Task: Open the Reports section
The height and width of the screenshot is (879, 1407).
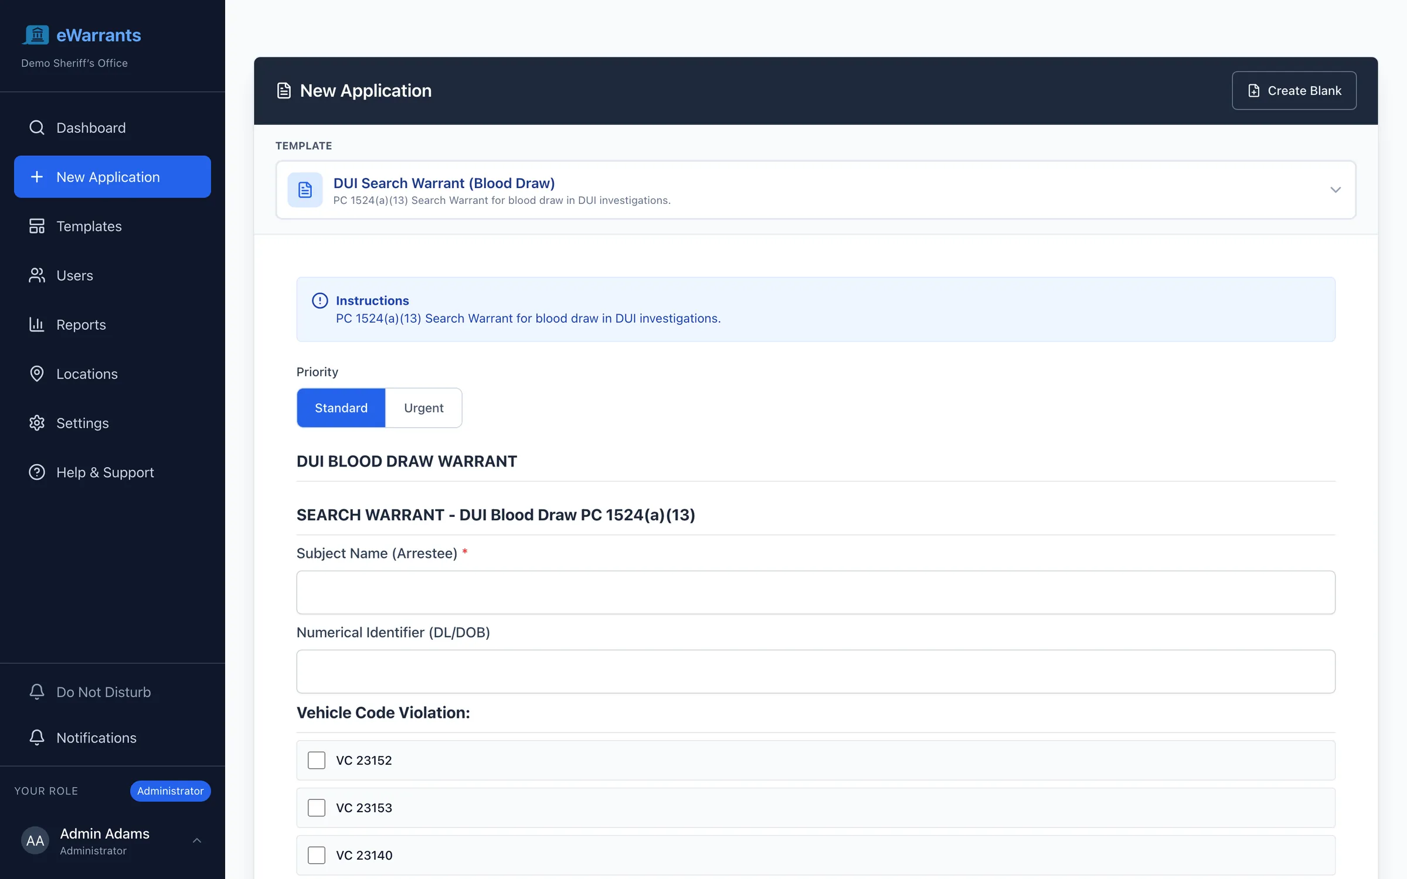Action: (113, 324)
